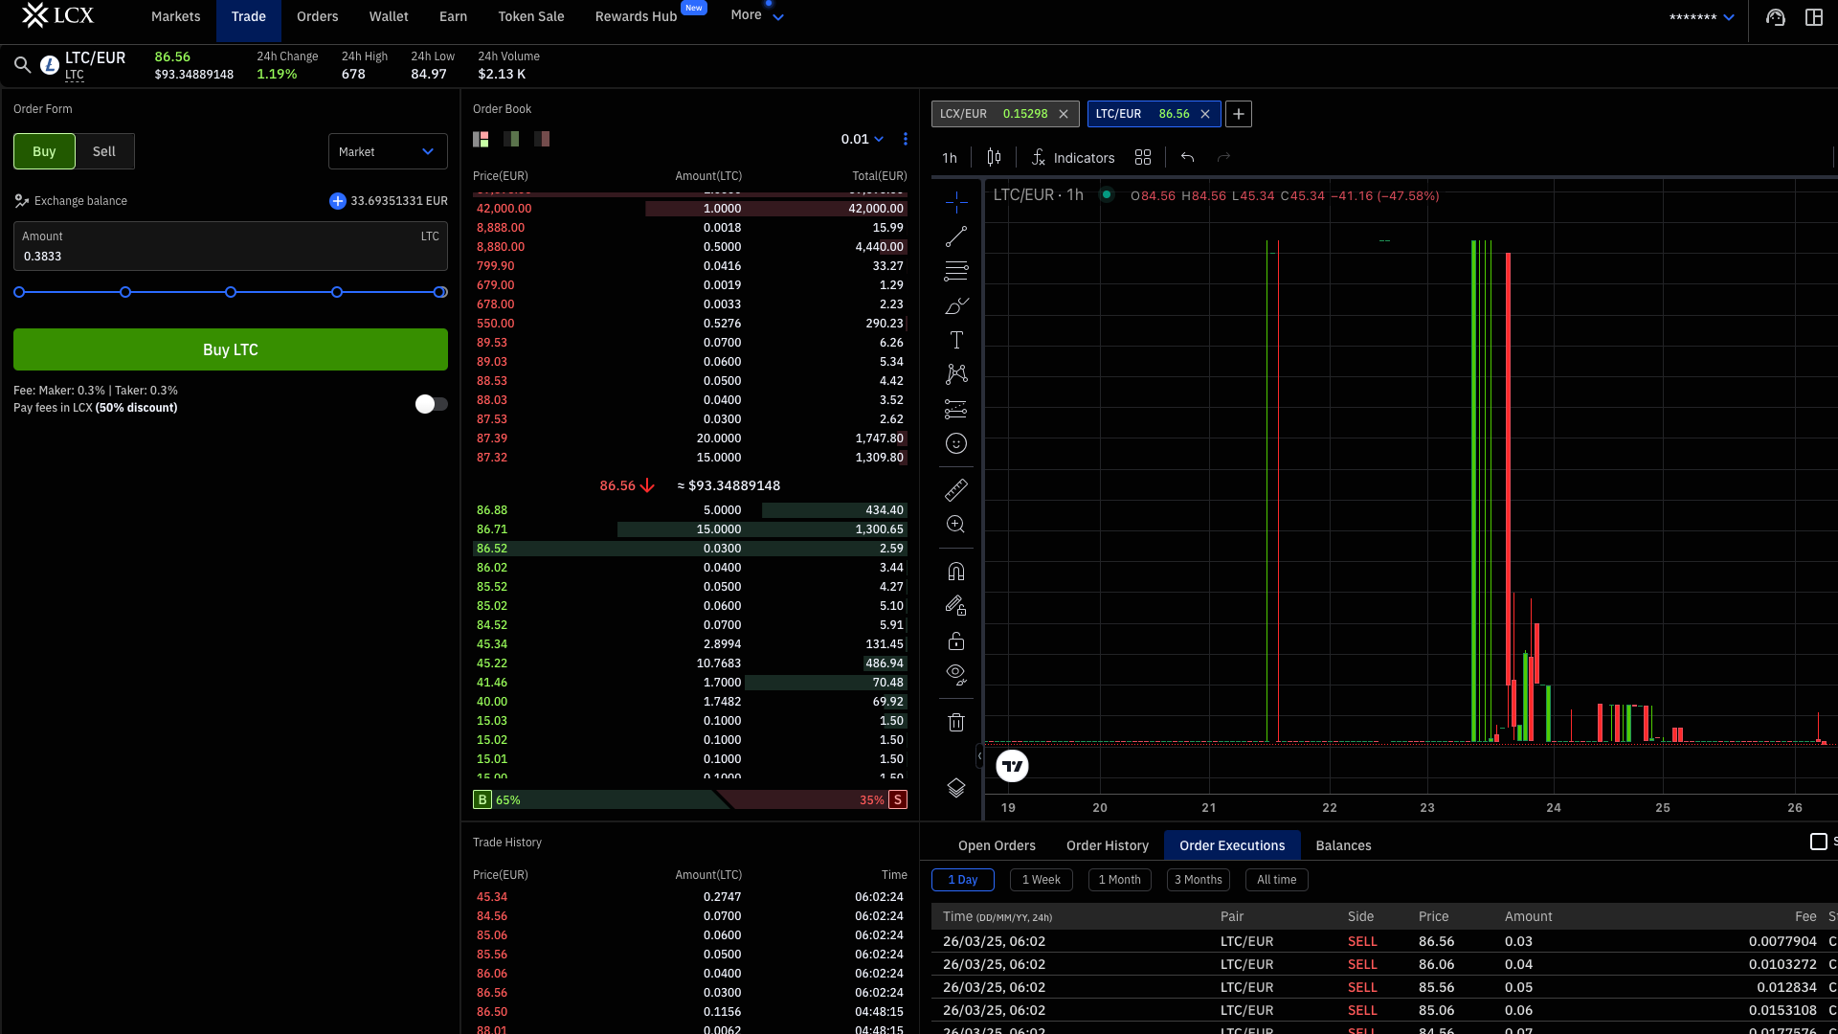
Task: Open the Wallet page
Action: [x=389, y=16]
